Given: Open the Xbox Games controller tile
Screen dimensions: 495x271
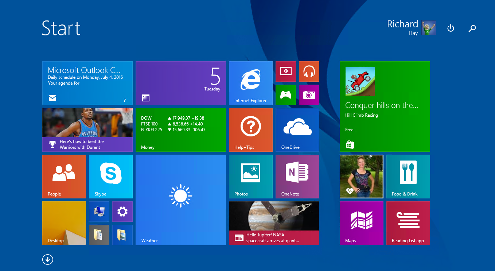Looking at the screenshot, I should click(286, 94).
